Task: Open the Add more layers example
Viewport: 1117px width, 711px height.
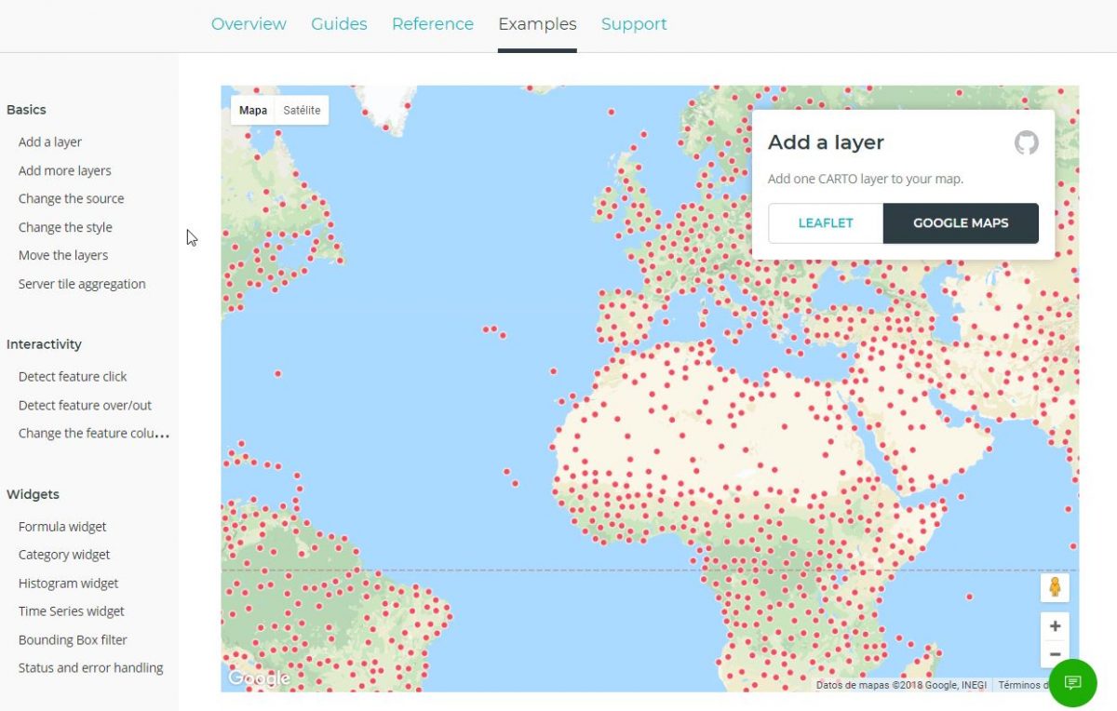Action: 64,170
